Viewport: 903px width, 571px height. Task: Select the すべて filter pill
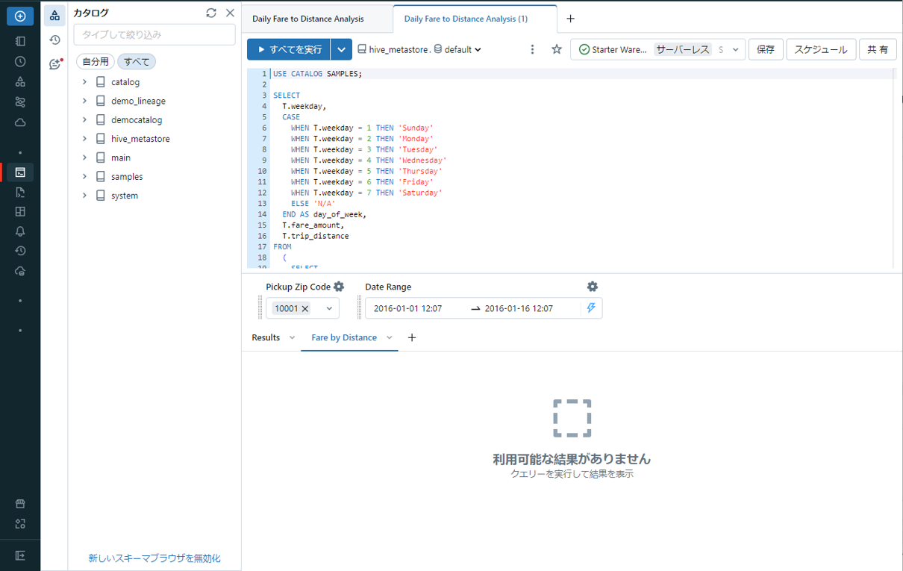(137, 62)
